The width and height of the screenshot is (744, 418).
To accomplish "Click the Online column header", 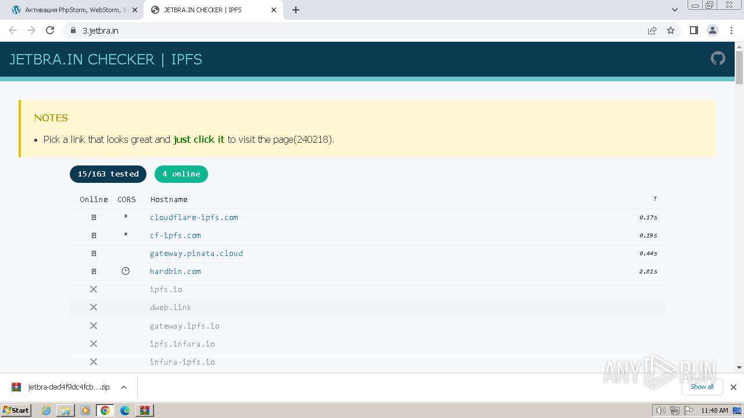I will (x=94, y=199).
